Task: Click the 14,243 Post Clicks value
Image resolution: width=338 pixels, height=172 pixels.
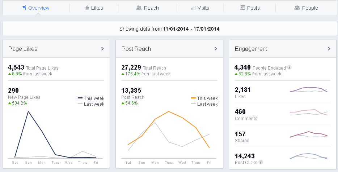Action: pyautogui.click(x=245, y=156)
